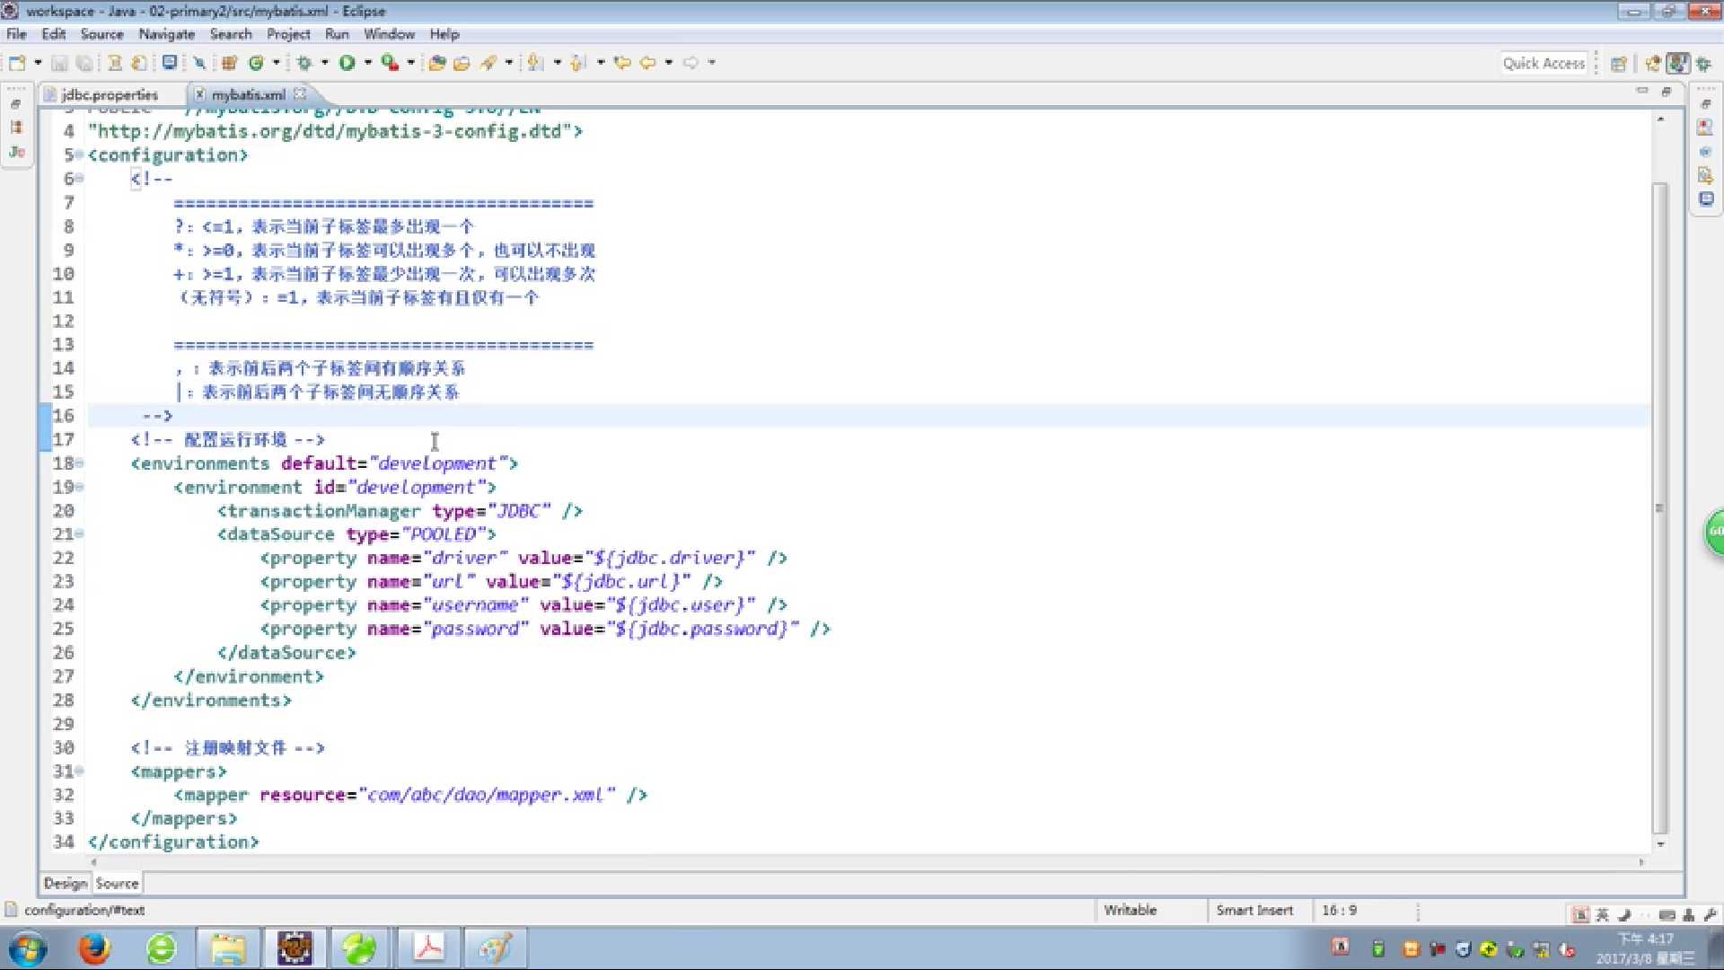The height and width of the screenshot is (970, 1724).
Task: Open the File menu
Action: coord(16,34)
